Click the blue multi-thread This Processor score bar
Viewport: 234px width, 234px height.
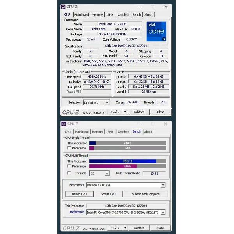click(122, 161)
